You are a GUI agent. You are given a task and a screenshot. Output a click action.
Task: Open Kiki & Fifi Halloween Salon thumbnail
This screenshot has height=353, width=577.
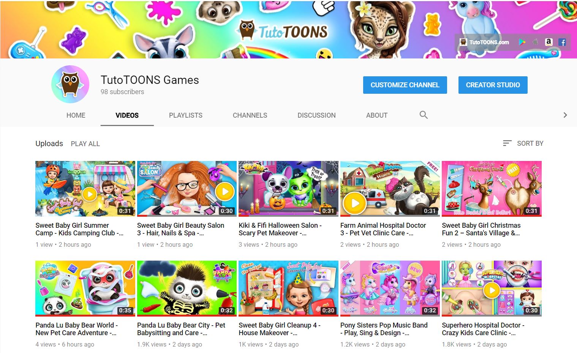click(x=288, y=189)
